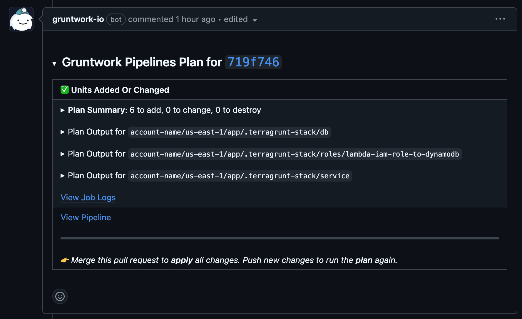Open the gruntwork-io bot avatar
The image size is (522, 319).
[21, 19]
